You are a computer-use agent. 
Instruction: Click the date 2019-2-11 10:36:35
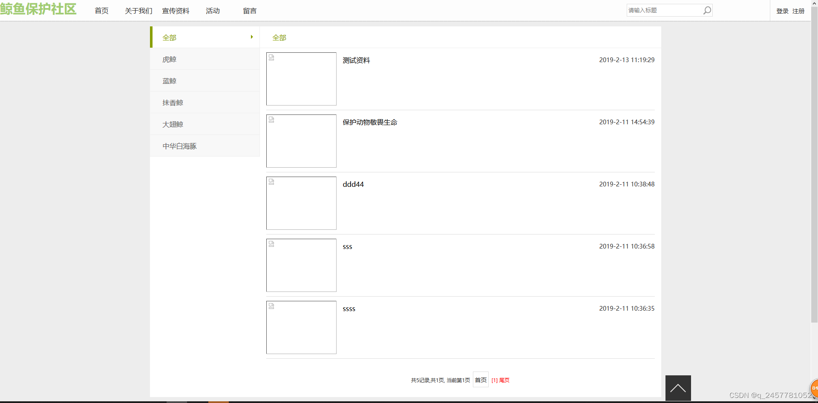(x=627, y=309)
